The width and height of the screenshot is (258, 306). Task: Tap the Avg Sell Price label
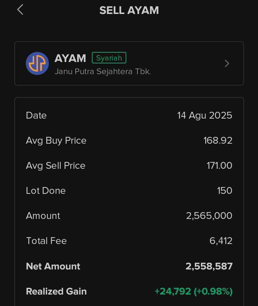click(x=56, y=166)
